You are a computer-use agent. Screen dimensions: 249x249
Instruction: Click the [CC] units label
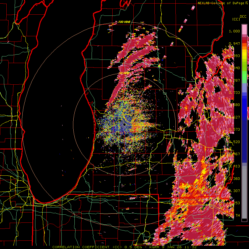click(236, 19)
